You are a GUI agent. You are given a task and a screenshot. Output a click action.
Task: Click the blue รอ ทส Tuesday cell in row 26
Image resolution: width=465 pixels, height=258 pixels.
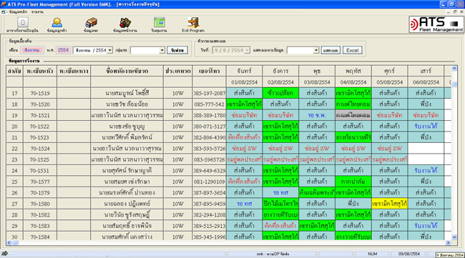pyautogui.click(x=280, y=193)
